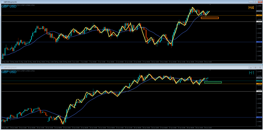
Task: Click the gray current-price tag on H4 axis
Action: [x=259, y=11]
